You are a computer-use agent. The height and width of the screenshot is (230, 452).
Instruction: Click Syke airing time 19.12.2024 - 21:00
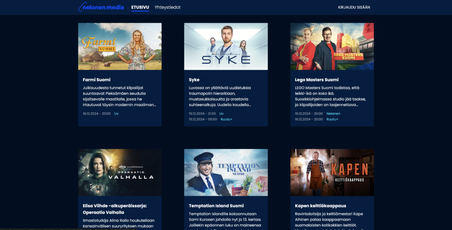(202, 114)
